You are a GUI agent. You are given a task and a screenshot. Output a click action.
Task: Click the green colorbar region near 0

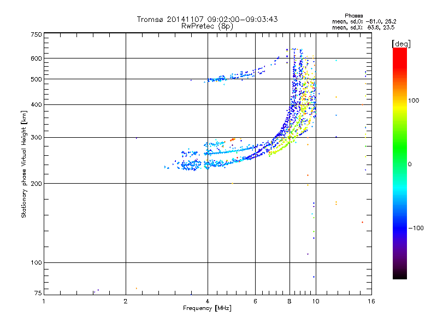(399, 164)
